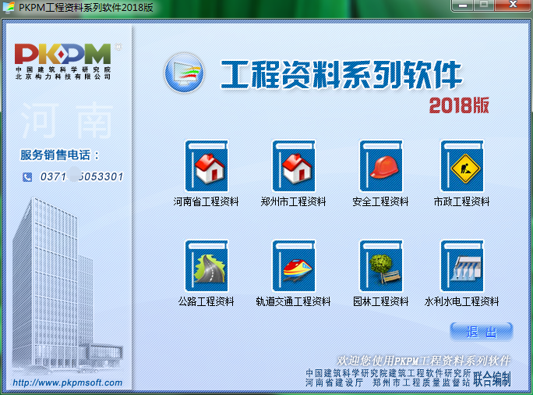This screenshot has height=395, width=533.
Task: Click the red 2018版 version text
Action: (459, 105)
